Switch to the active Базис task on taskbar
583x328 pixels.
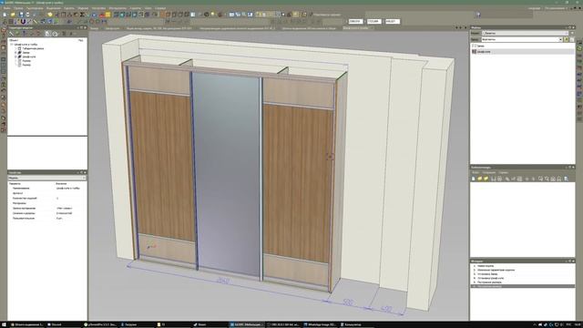pyautogui.click(x=247, y=324)
